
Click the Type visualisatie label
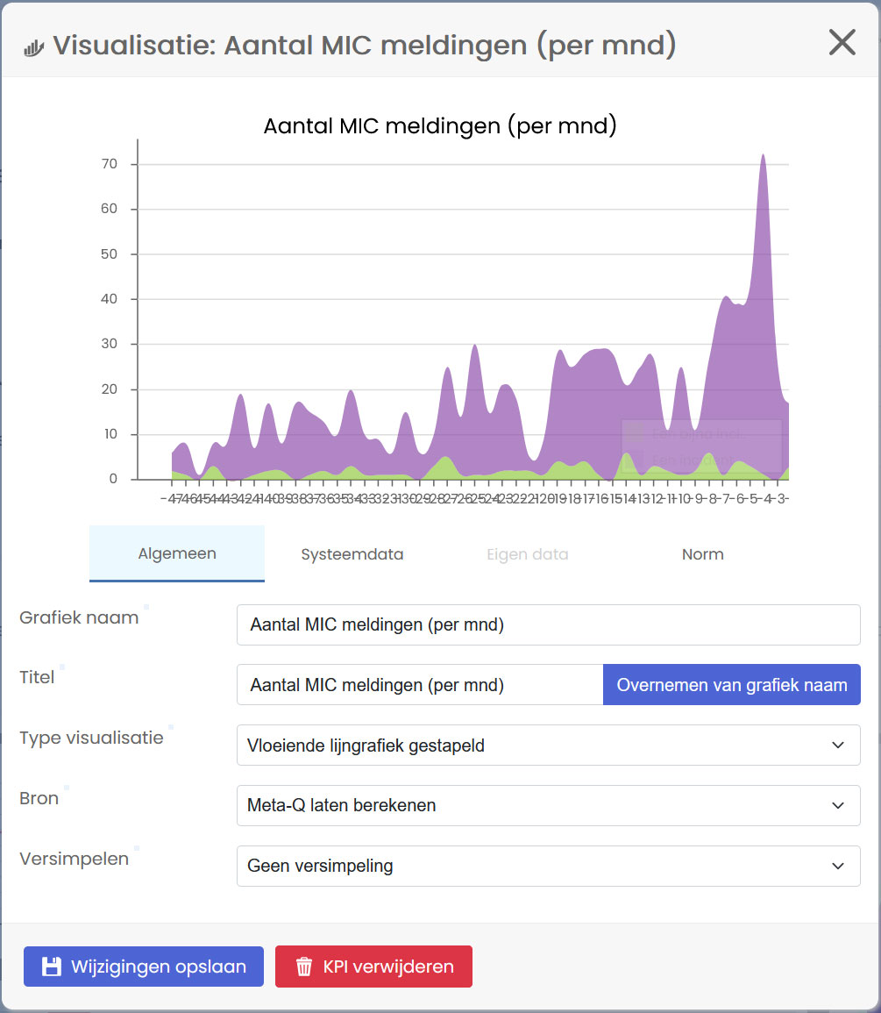pyautogui.click(x=91, y=738)
